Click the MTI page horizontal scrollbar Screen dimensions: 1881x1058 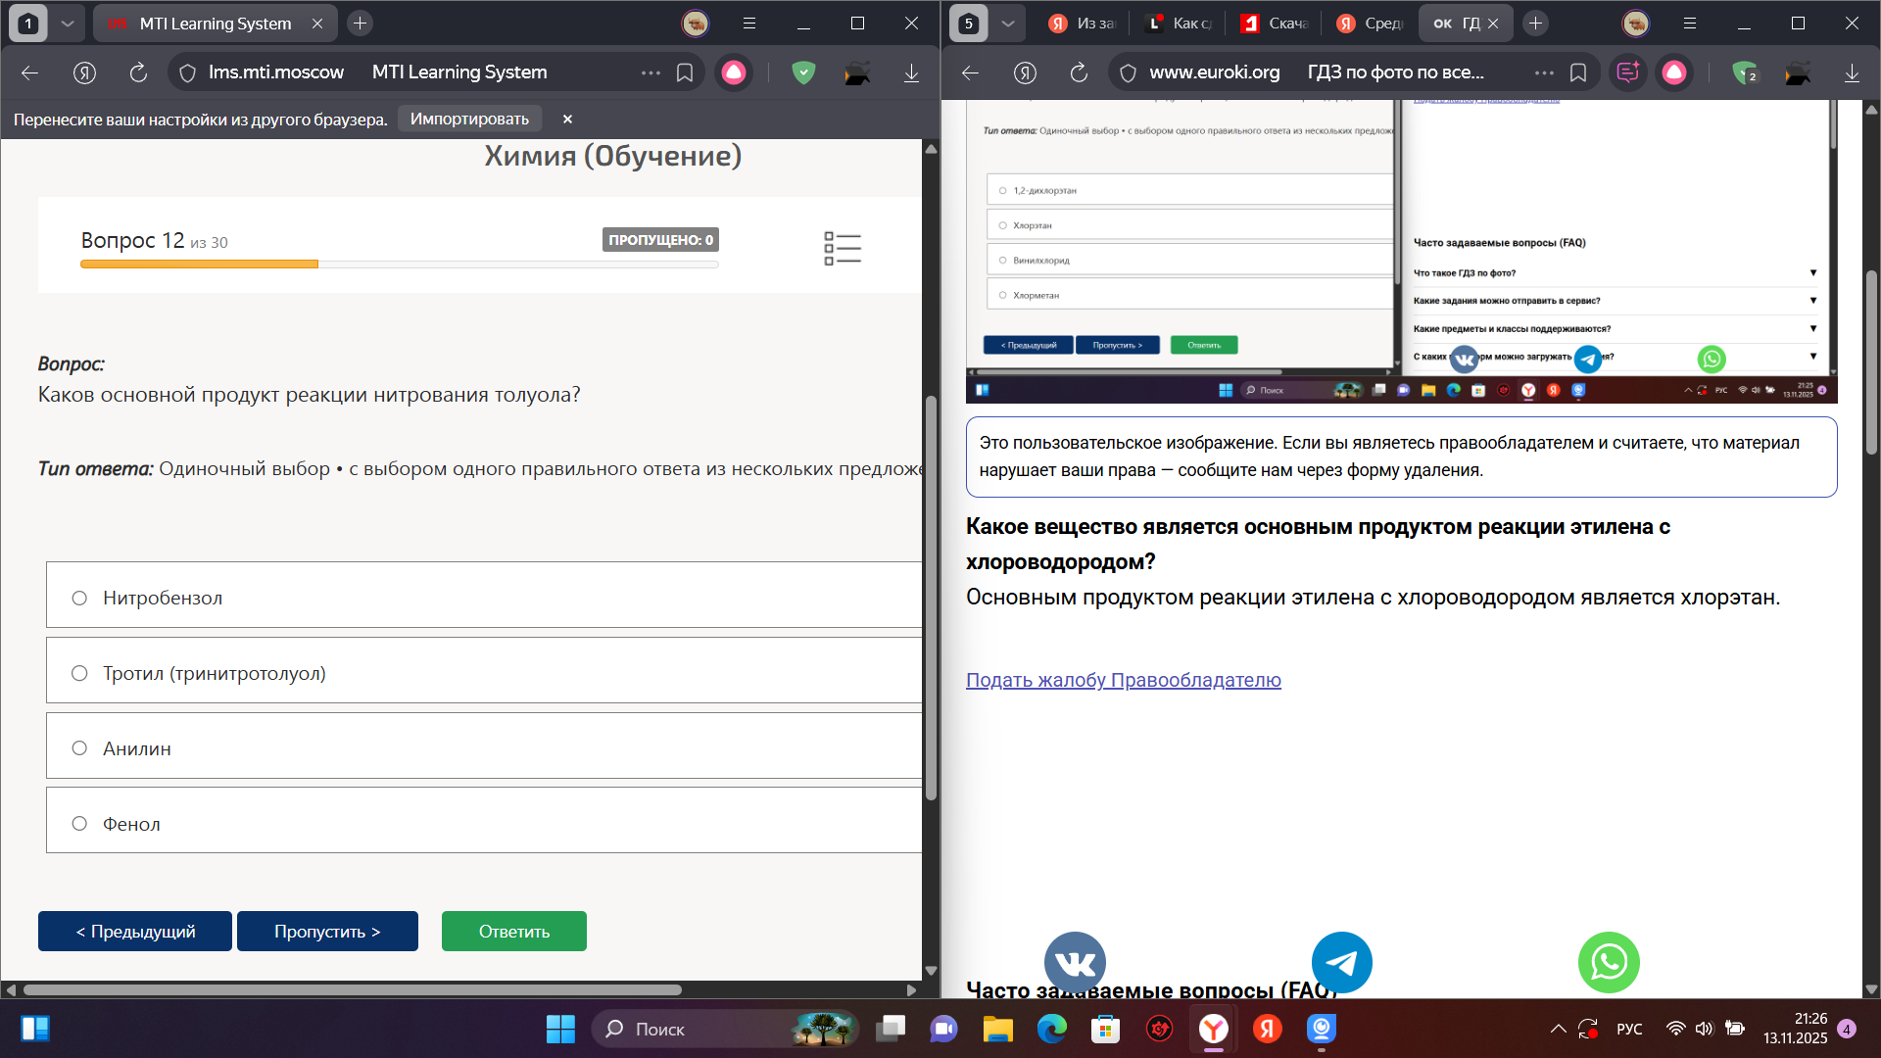pyautogui.click(x=352, y=989)
